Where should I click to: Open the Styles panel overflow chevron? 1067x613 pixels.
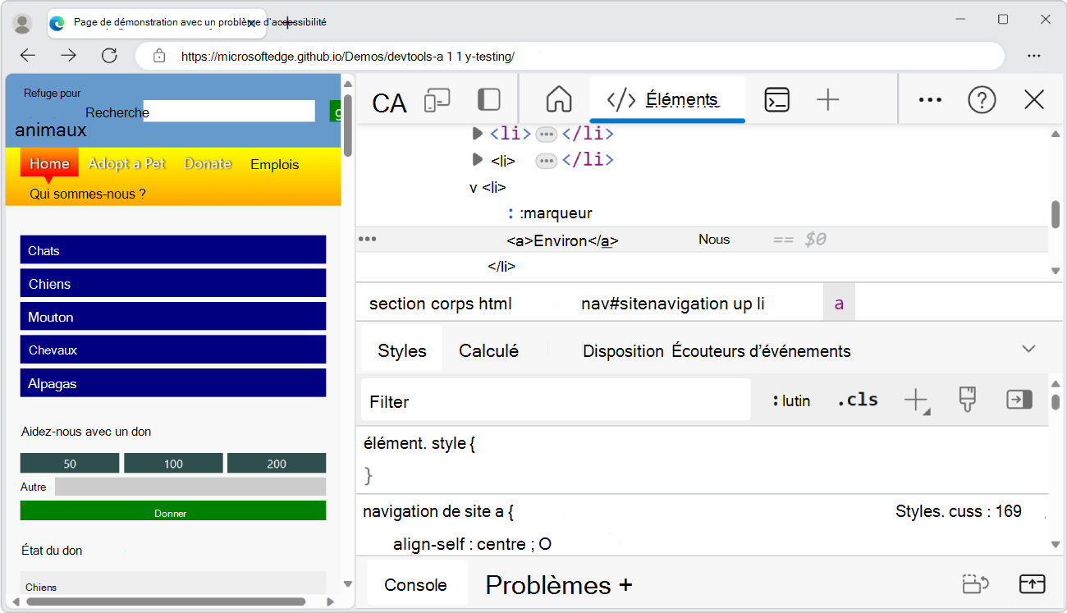[x=1029, y=348]
